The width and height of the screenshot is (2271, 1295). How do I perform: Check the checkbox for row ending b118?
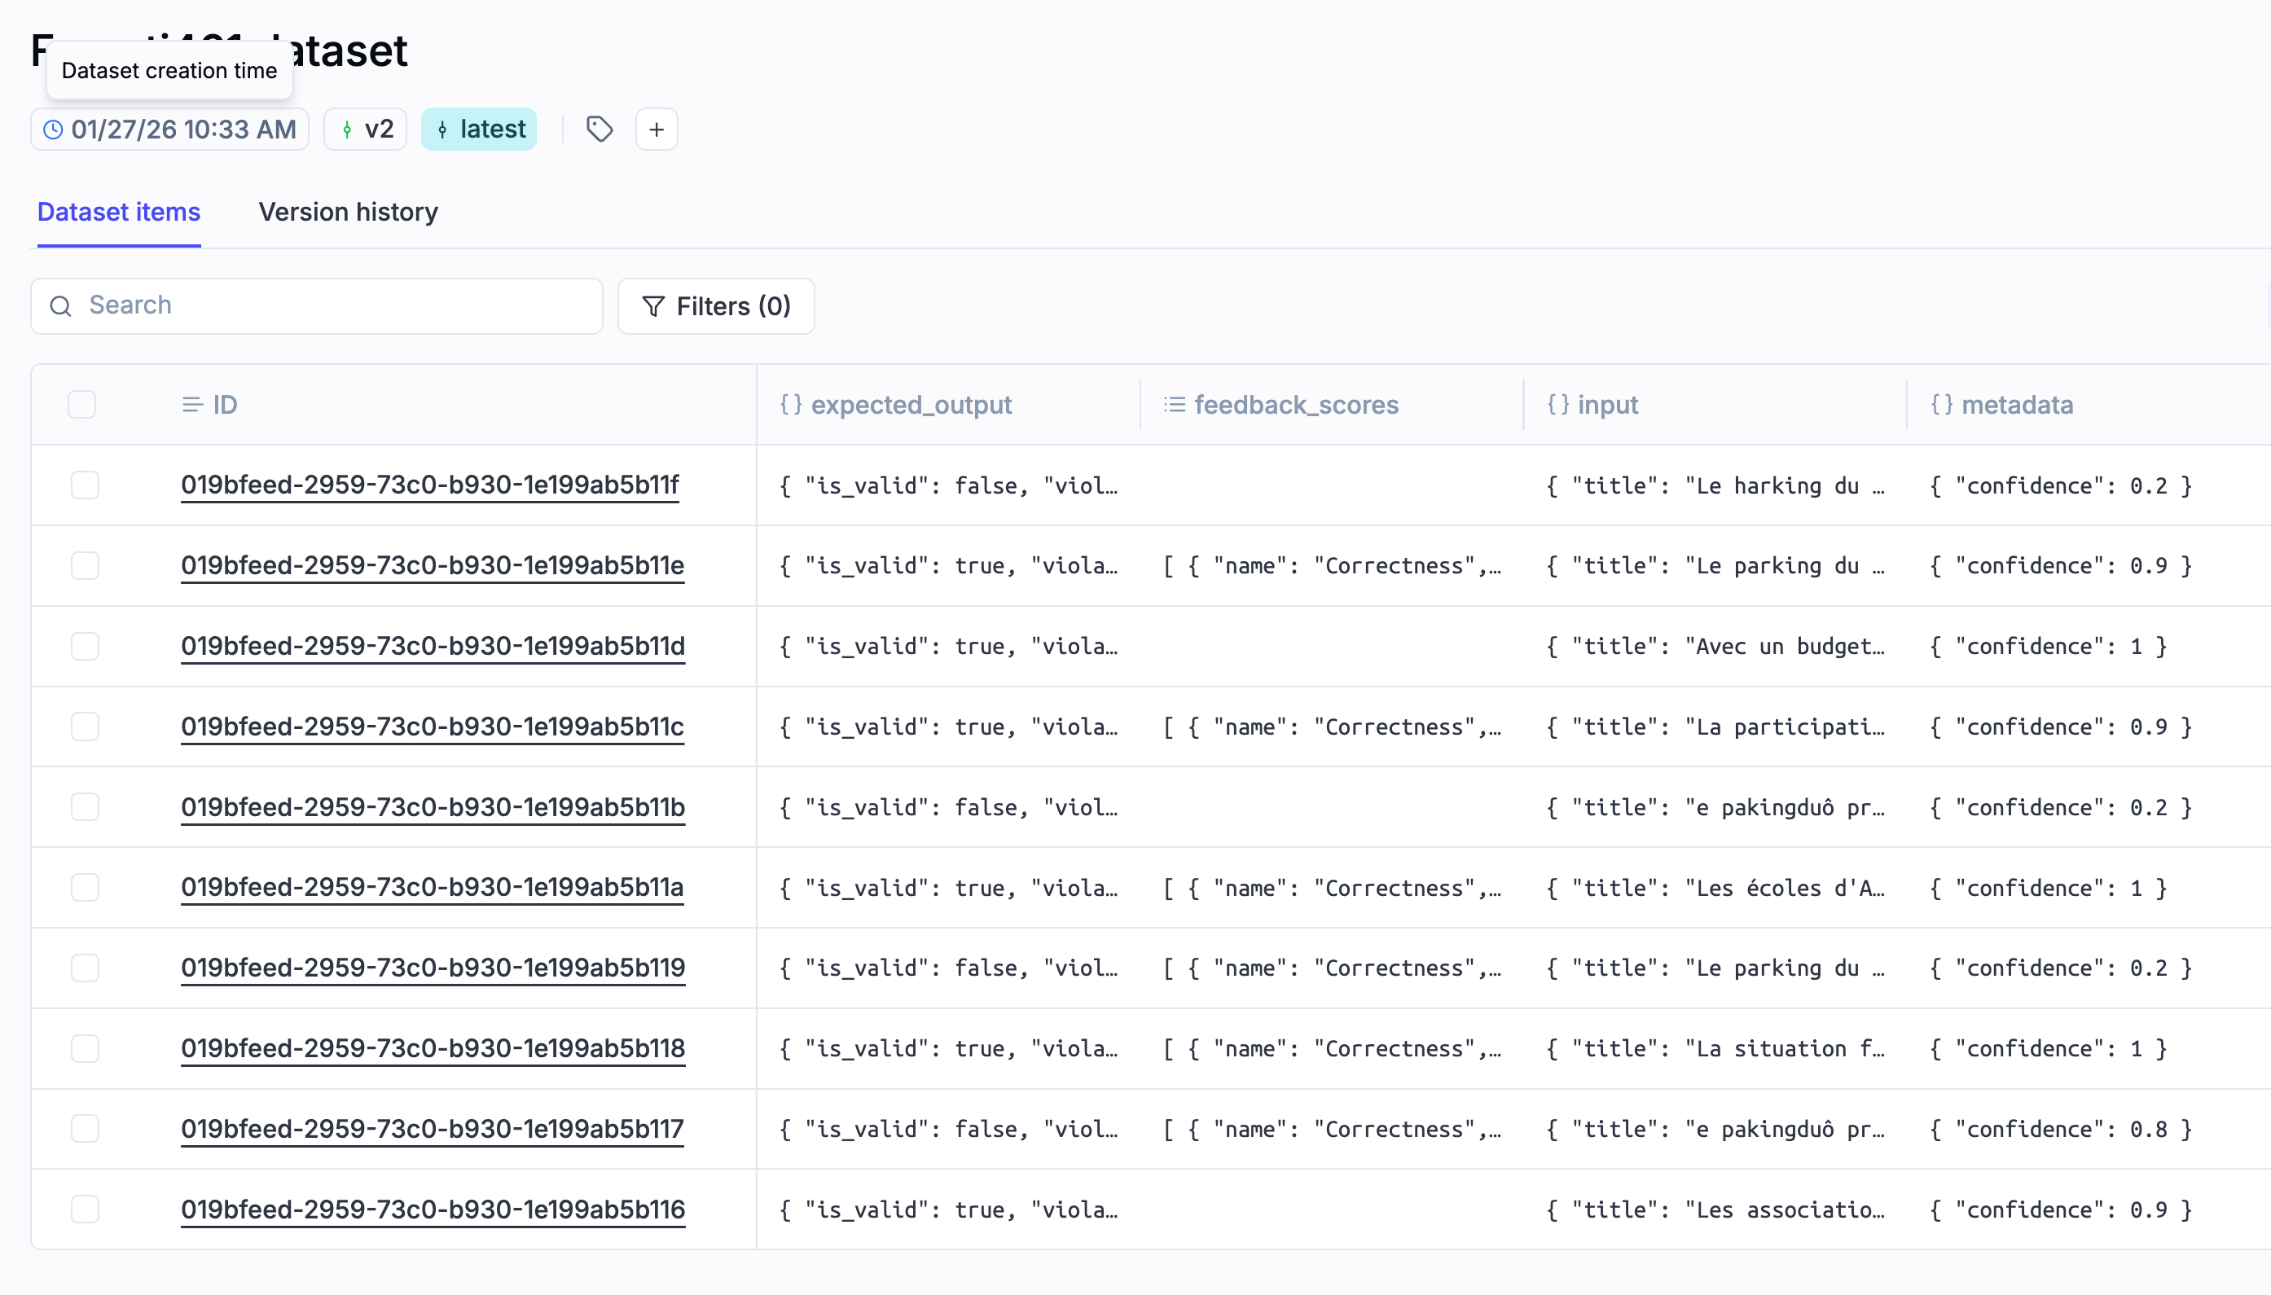[84, 1047]
